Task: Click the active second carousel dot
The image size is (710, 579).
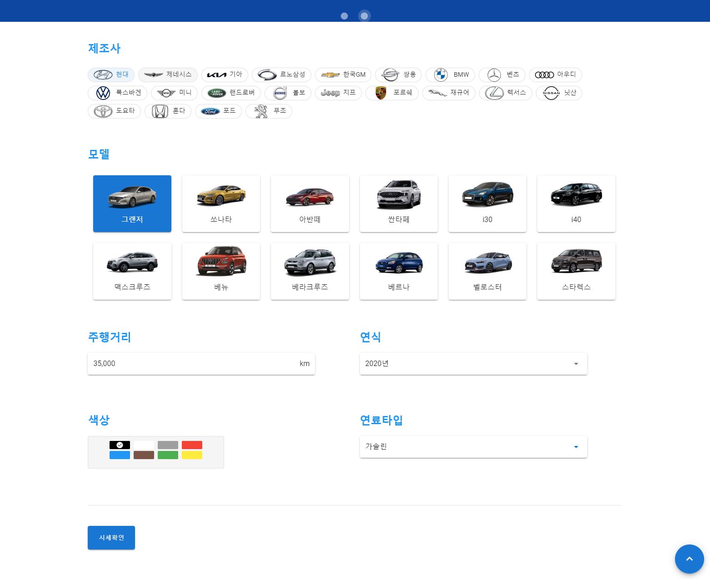Action: (x=364, y=16)
